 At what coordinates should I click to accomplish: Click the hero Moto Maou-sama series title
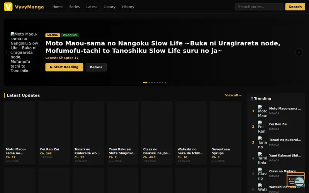click(163, 47)
